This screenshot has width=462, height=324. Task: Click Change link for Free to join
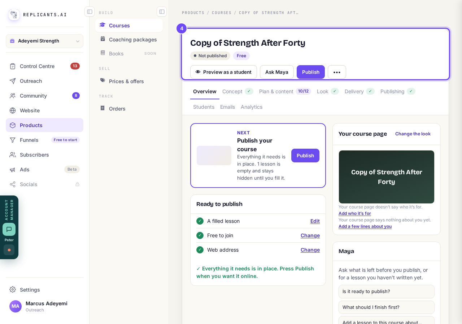pos(310,235)
